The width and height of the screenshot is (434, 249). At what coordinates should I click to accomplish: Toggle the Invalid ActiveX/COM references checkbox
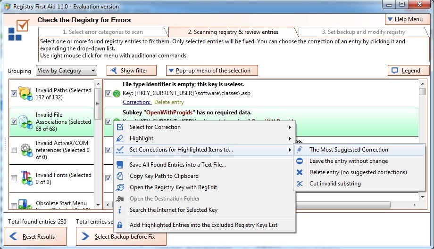pyautogui.click(x=14, y=150)
